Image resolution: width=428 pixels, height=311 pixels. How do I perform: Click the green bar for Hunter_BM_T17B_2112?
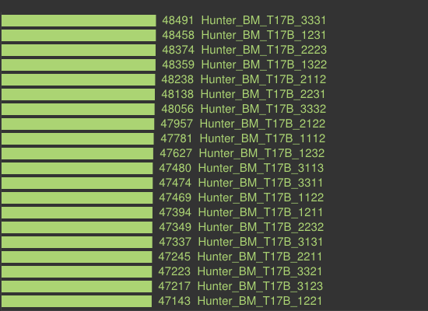[x=79, y=79]
